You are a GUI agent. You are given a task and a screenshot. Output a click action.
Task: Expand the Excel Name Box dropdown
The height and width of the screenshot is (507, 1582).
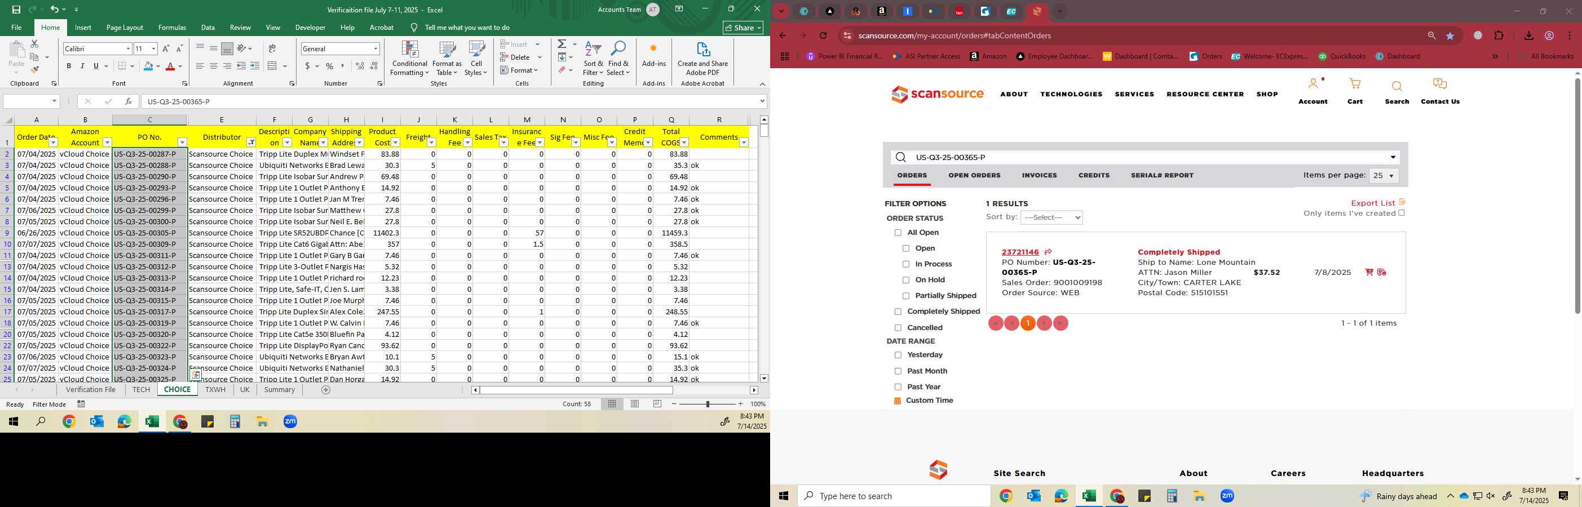coord(54,101)
